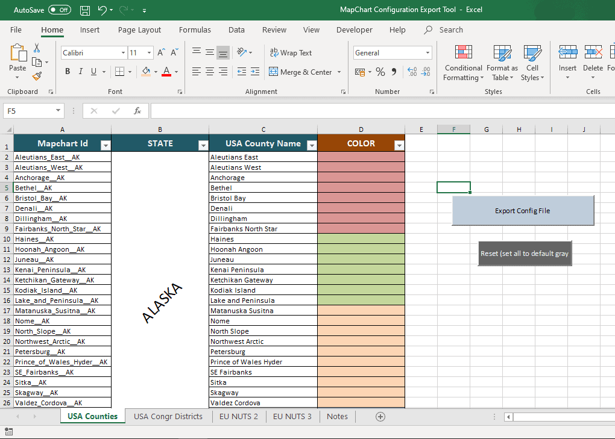Switch to the EU NUTS 2 sheet

coord(239,416)
